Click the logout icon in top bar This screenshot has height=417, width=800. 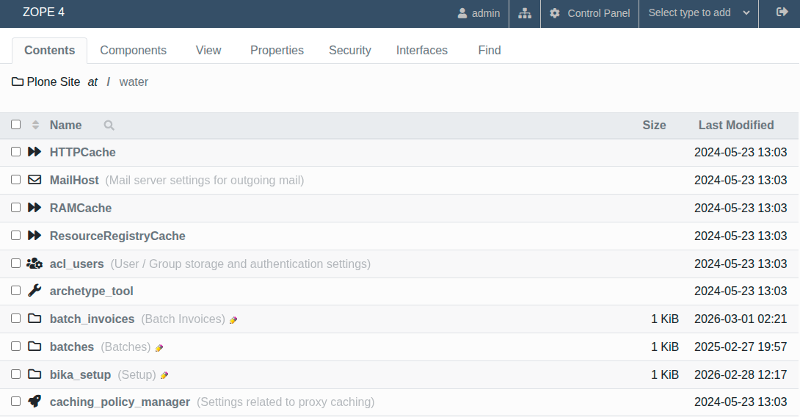tap(782, 12)
